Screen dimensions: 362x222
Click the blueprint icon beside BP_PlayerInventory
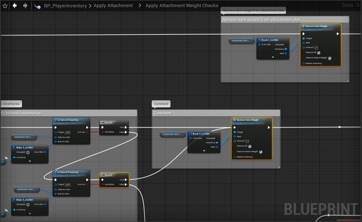(x=37, y=6)
